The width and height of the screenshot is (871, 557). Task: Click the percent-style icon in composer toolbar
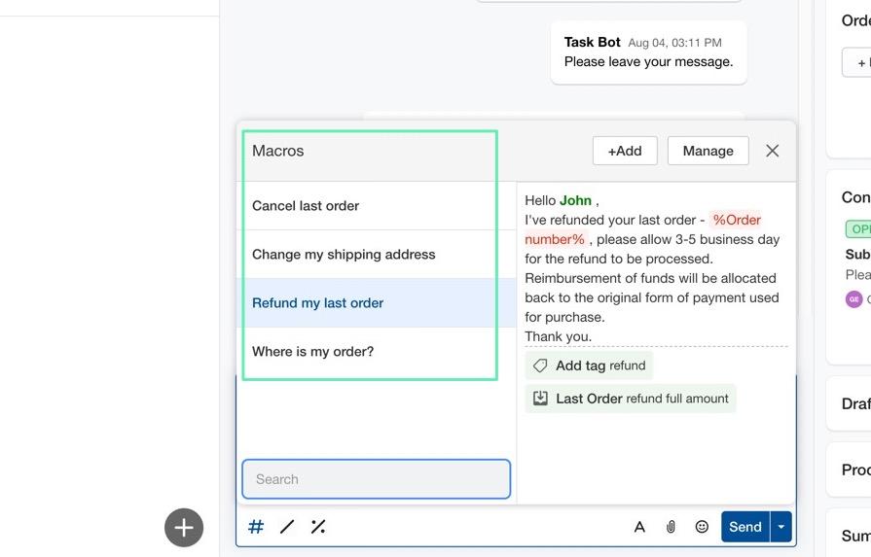coord(318,527)
